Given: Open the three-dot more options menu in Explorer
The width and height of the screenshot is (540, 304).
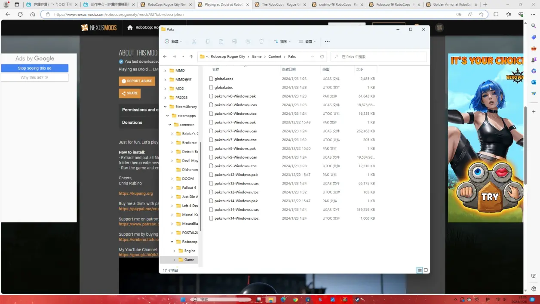Looking at the screenshot, I should pos(327,42).
